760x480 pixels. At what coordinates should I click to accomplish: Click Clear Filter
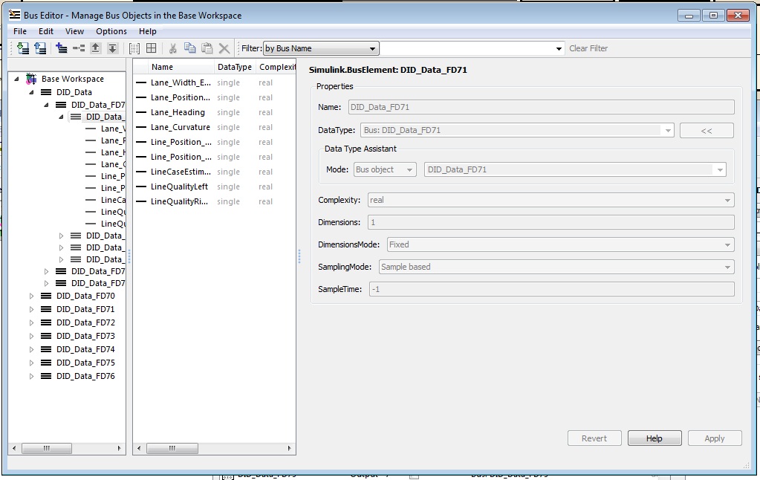pos(588,48)
